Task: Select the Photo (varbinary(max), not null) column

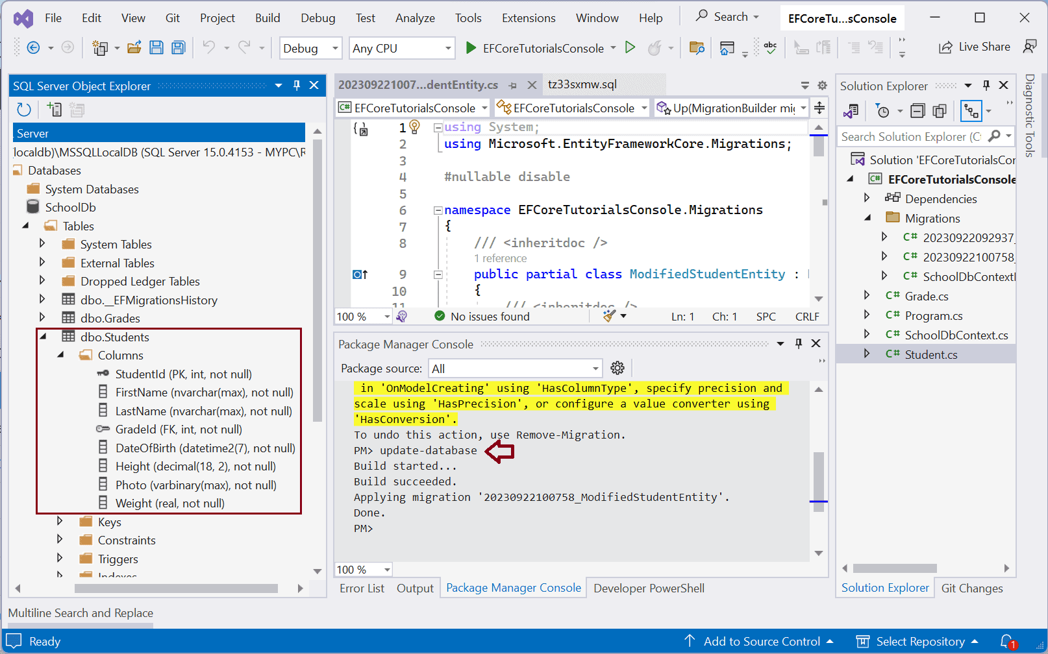Action: click(195, 485)
